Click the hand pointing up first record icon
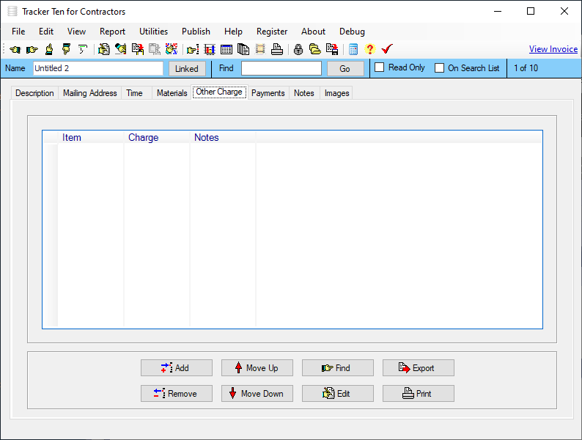Image resolution: width=582 pixels, height=440 pixels. (x=49, y=49)
